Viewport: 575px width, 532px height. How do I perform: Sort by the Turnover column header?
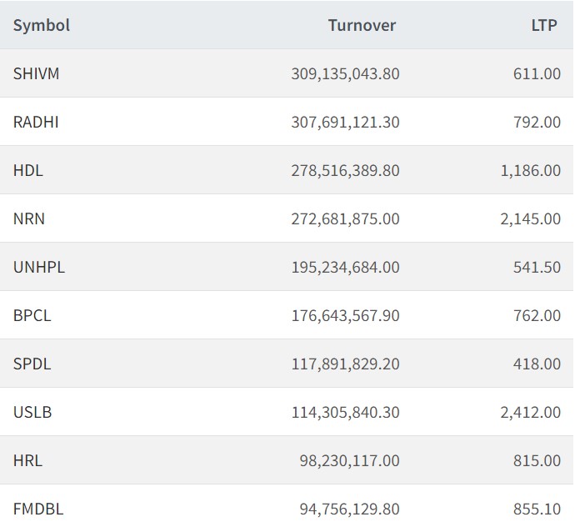click(x=362, y=25)
